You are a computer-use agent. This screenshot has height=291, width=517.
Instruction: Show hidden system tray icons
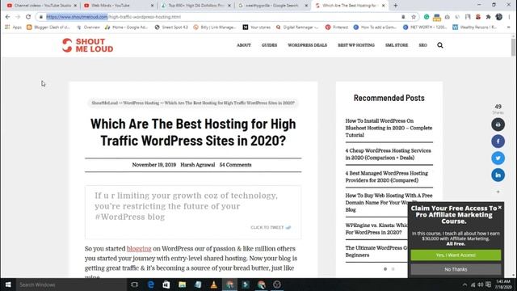[464, 285]
